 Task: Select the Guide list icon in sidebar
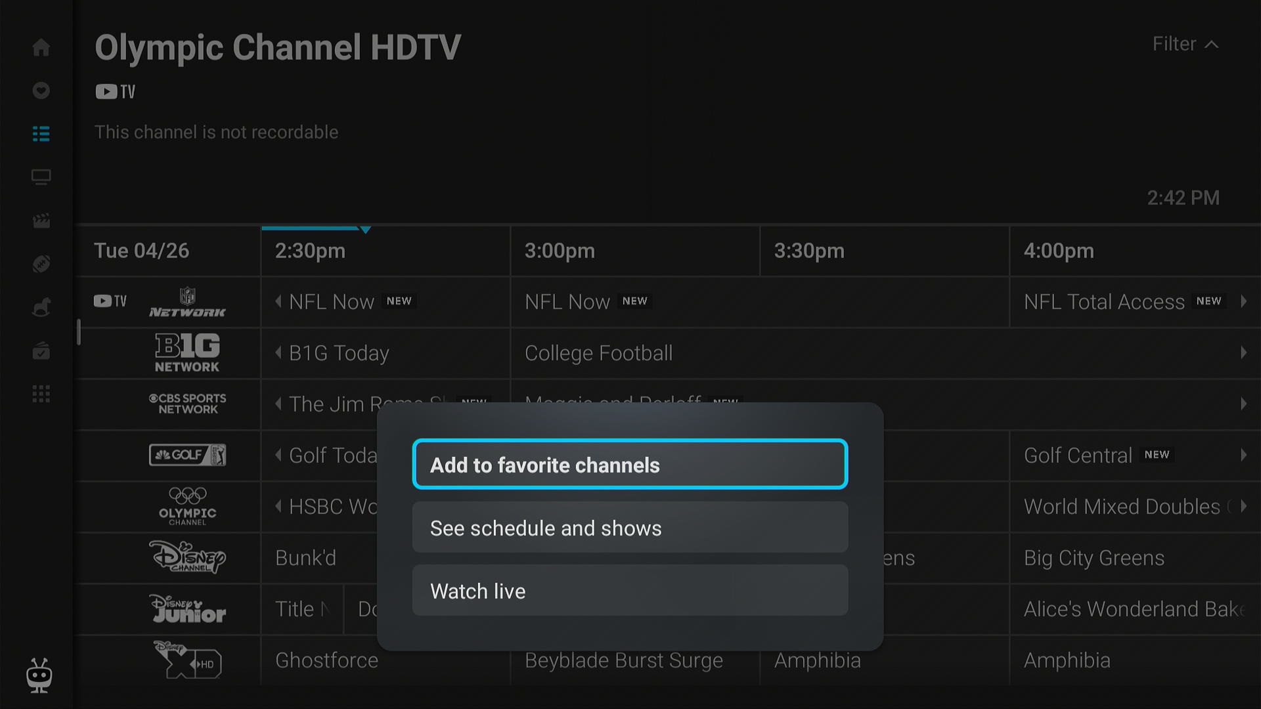[41, 134]
